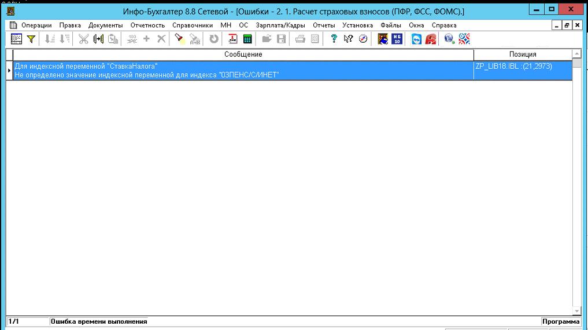Open the Установка menu
The height and width of the screenshot is (330, 588).
tap(357, 25)
